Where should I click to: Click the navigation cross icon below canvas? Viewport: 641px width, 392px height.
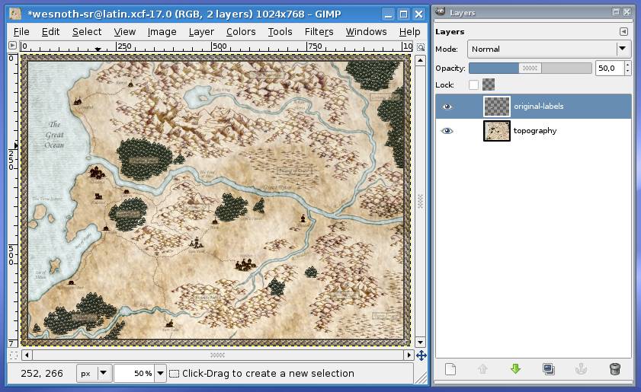click(421, 355)
